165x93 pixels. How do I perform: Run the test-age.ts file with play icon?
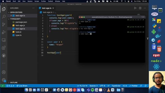click(135, 8)
